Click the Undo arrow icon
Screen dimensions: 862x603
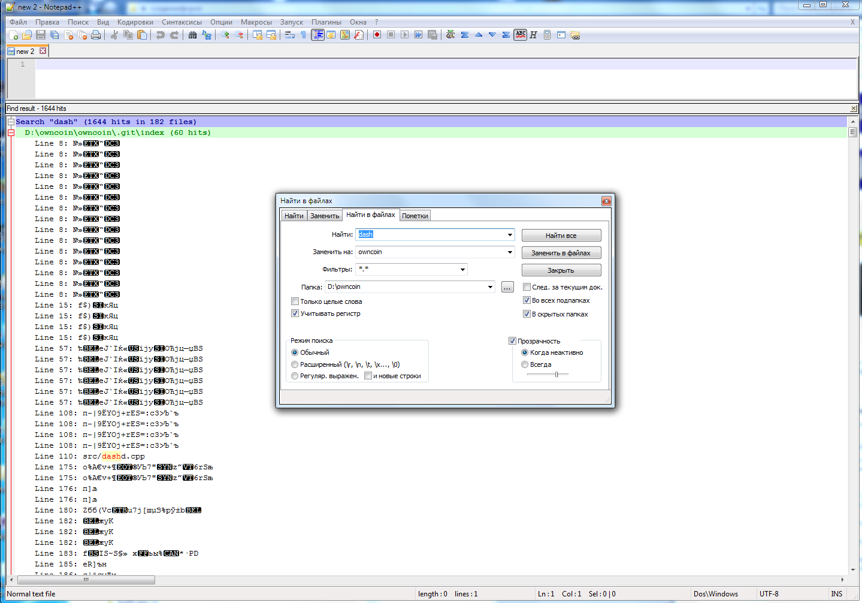tap(161, 35)
